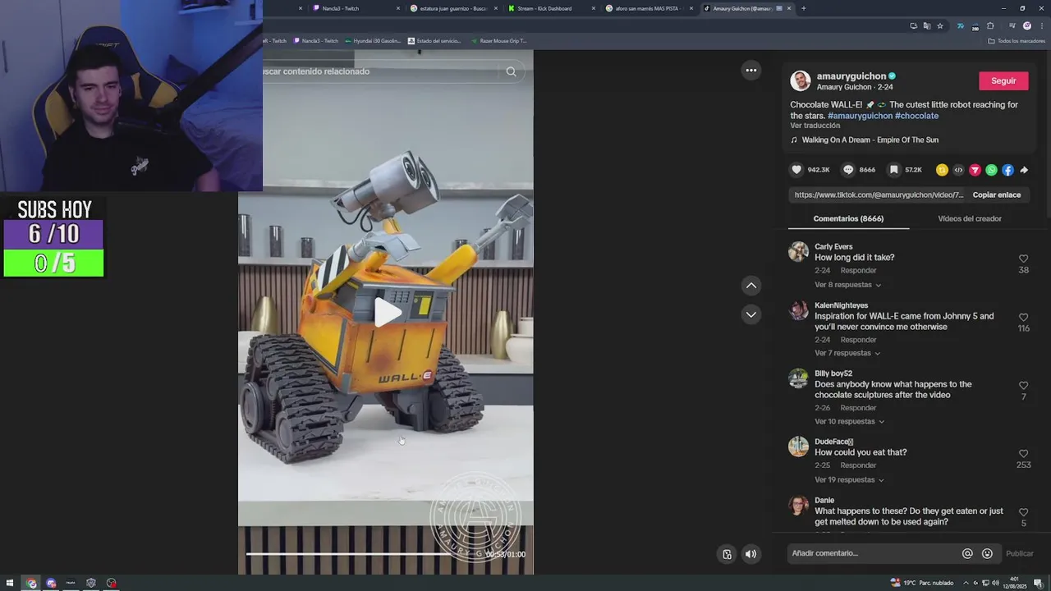Go to previous video with up arrow
Viewport: 1051px width, 591px height.
click(750, 286)
